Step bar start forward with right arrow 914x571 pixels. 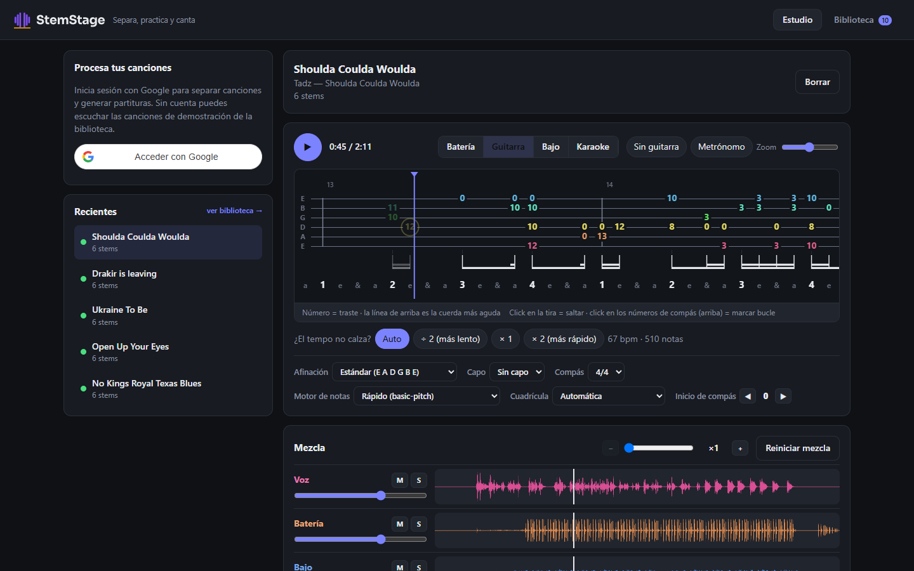coord(783,396)
